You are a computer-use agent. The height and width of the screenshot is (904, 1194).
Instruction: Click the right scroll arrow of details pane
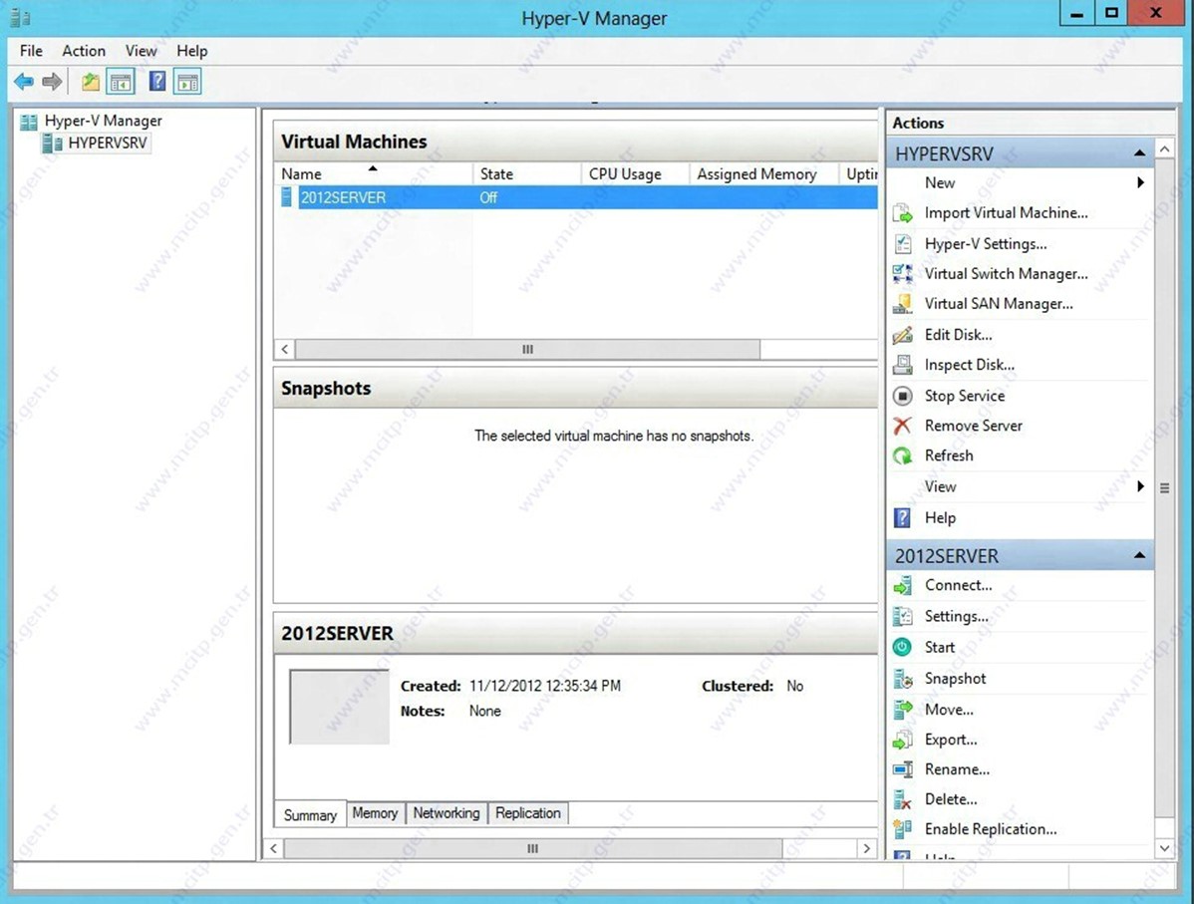(x=866, y=848)
